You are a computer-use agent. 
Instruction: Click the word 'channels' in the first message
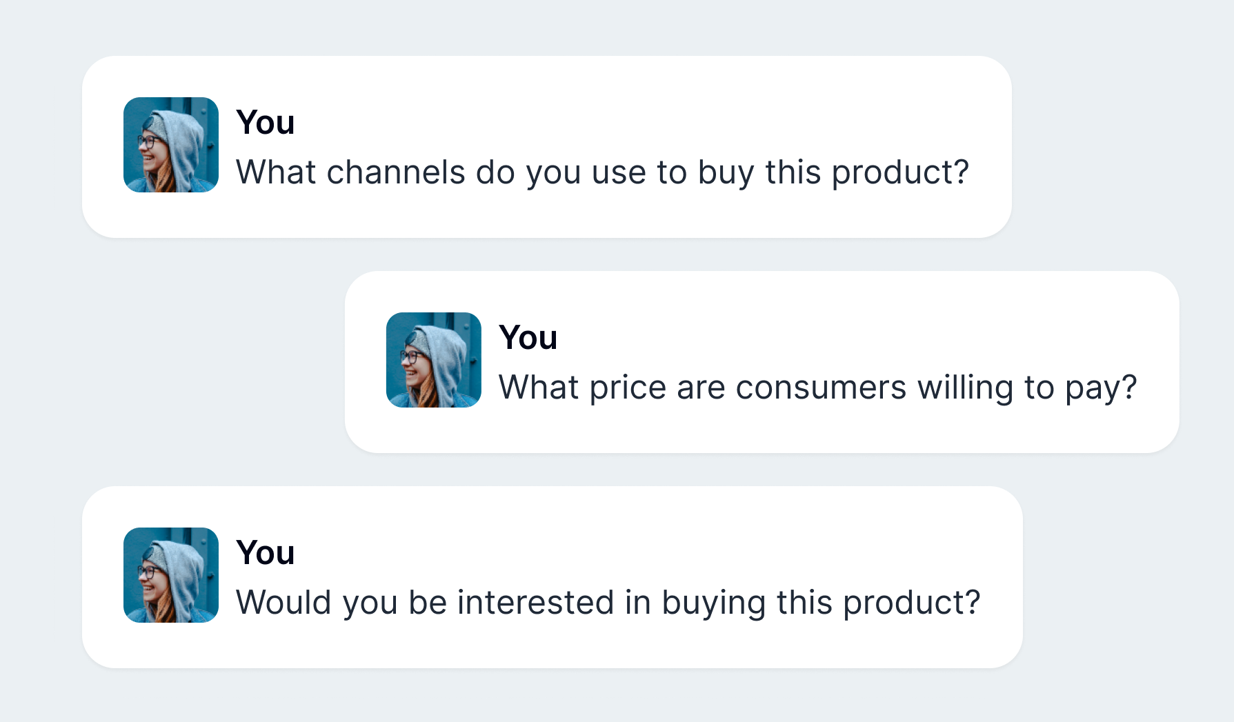[x=396, y=172]
